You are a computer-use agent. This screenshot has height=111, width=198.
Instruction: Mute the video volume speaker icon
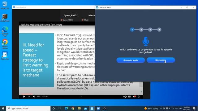tap(34, 97)
